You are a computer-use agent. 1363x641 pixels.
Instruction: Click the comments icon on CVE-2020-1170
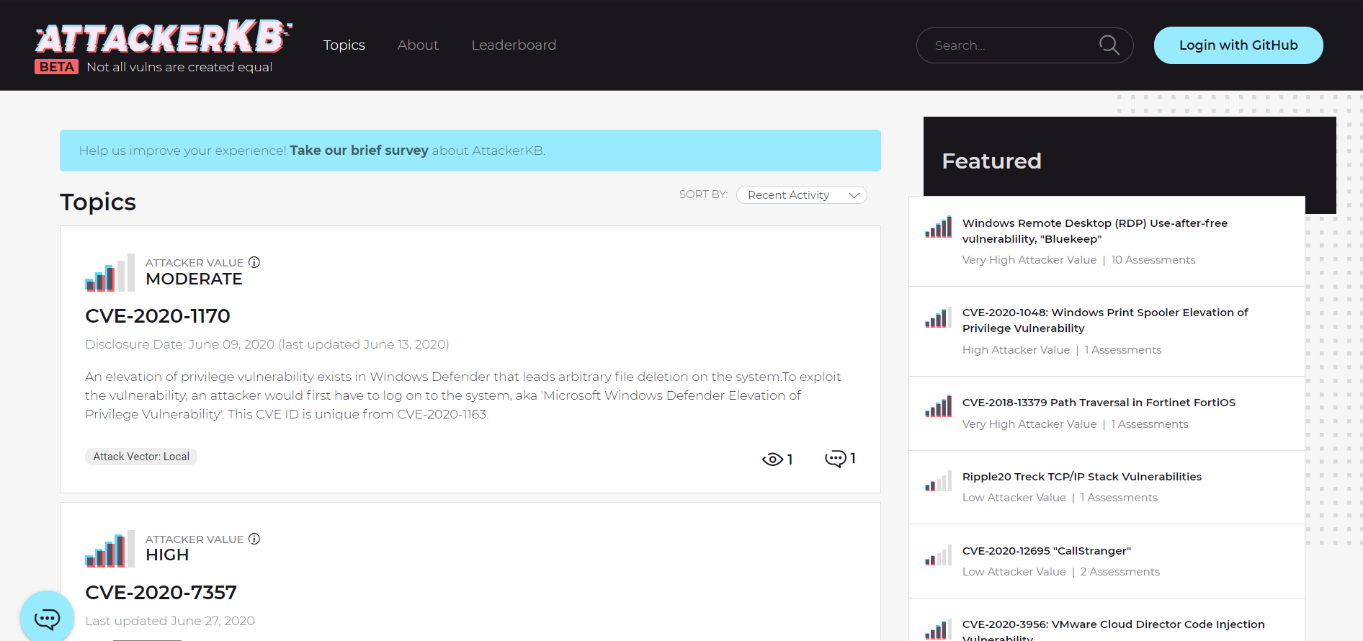835,459
